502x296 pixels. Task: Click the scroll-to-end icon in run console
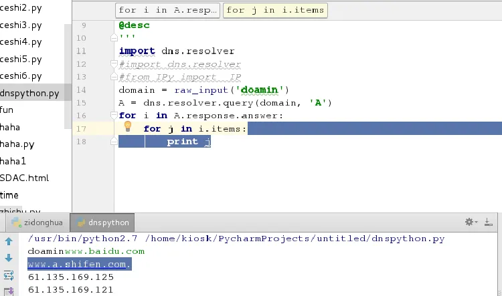tap(9, 291)
